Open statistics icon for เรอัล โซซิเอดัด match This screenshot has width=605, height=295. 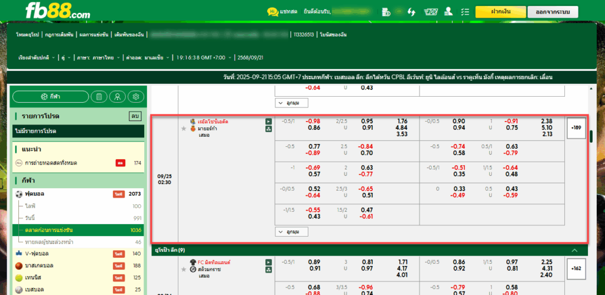(268, 129)
